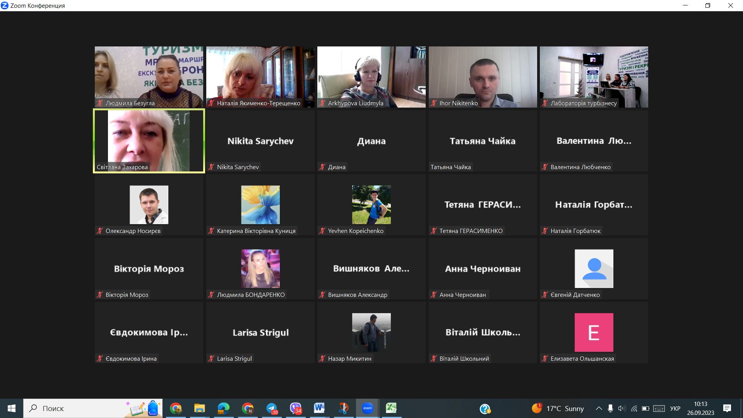Image resolution: width=743 pixels, height=418 pixels.
Task: Switch the УКР keyboard language indicator
Action: coord(675,408)
